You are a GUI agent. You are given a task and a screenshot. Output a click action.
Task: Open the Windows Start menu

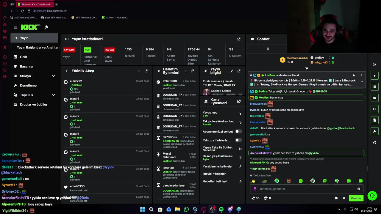(143, 209)
